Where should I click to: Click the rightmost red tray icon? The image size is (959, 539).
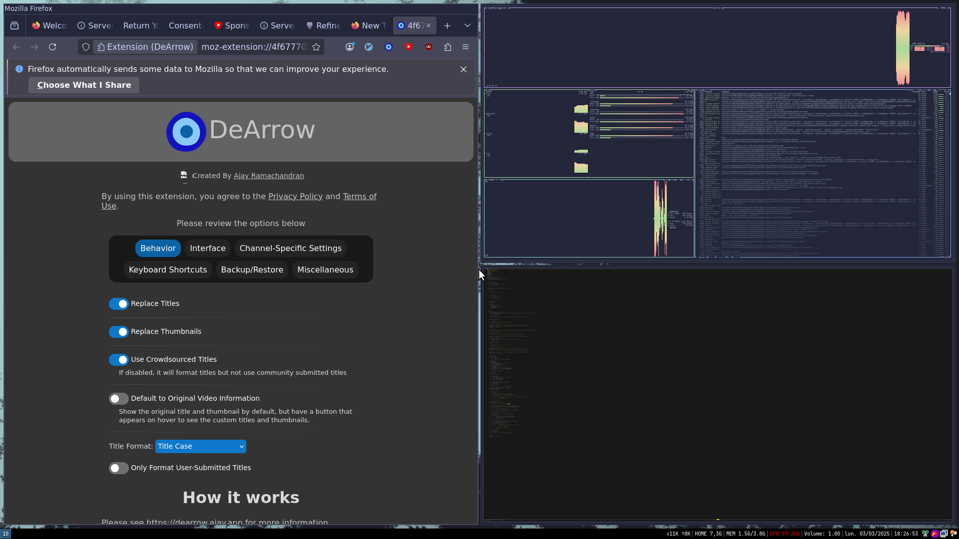[954, 534]
